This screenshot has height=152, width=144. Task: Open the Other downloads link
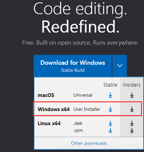89,143
